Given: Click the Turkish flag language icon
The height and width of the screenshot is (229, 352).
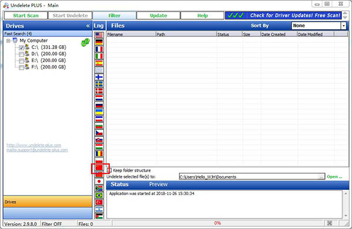Looking at the screenshot, I should (x=99, y=202).
